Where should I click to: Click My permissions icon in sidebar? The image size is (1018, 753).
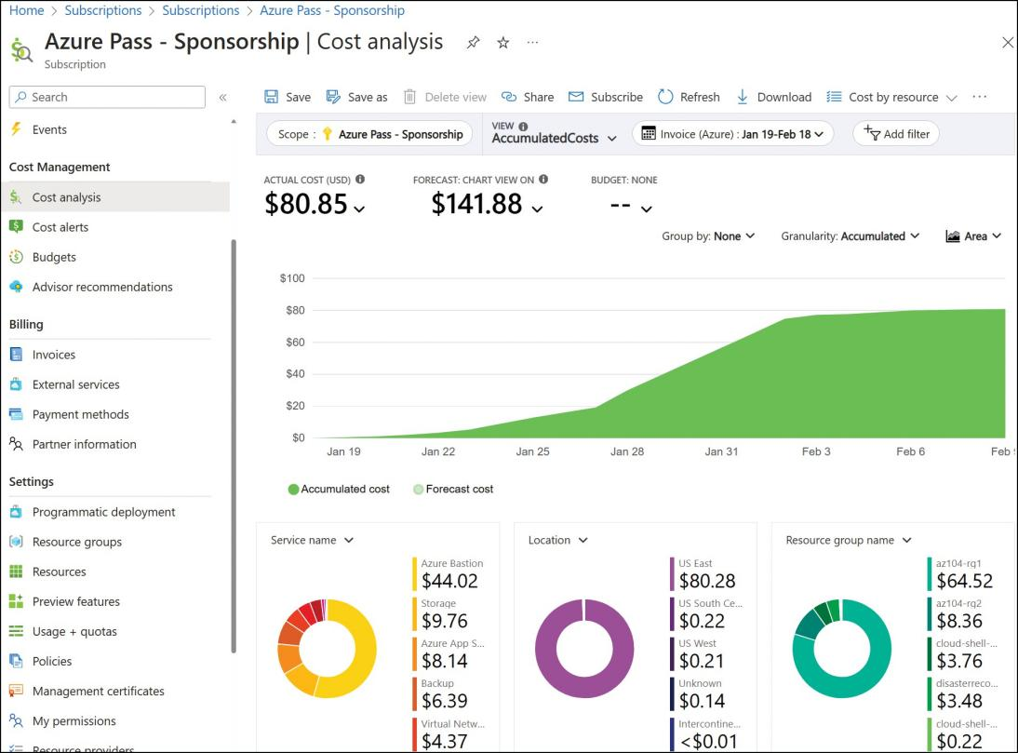click(x=16, y=720)
